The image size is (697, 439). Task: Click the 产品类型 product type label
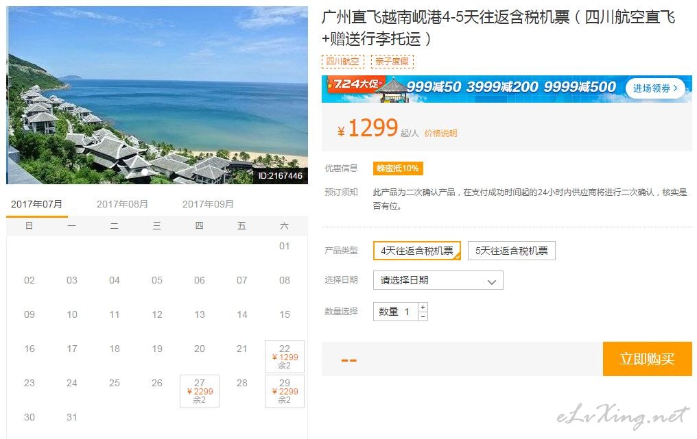342,251
